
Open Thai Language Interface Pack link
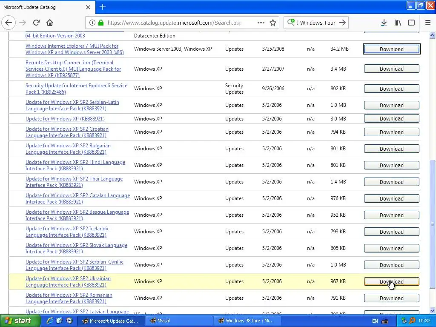click(x=74, y=182)
